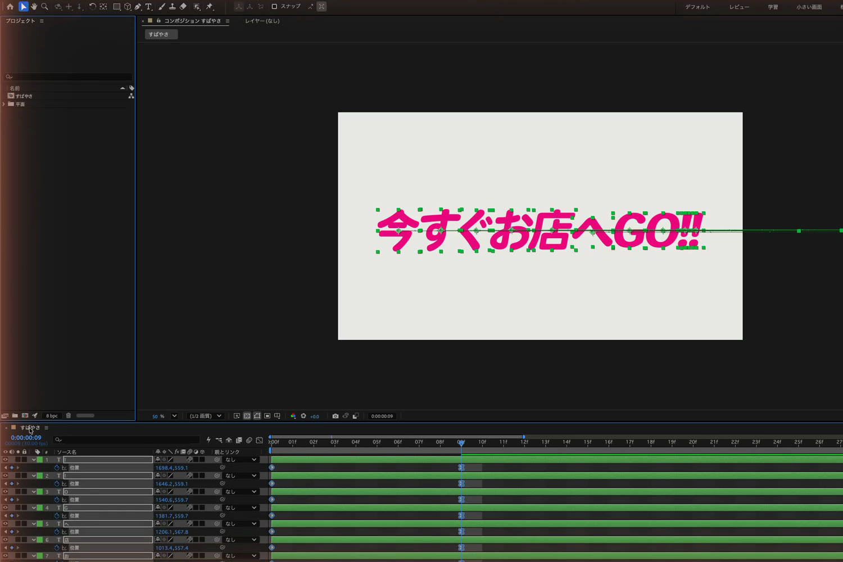Select the Eraser tool
843x562 pixels.
tap(183, 7)
